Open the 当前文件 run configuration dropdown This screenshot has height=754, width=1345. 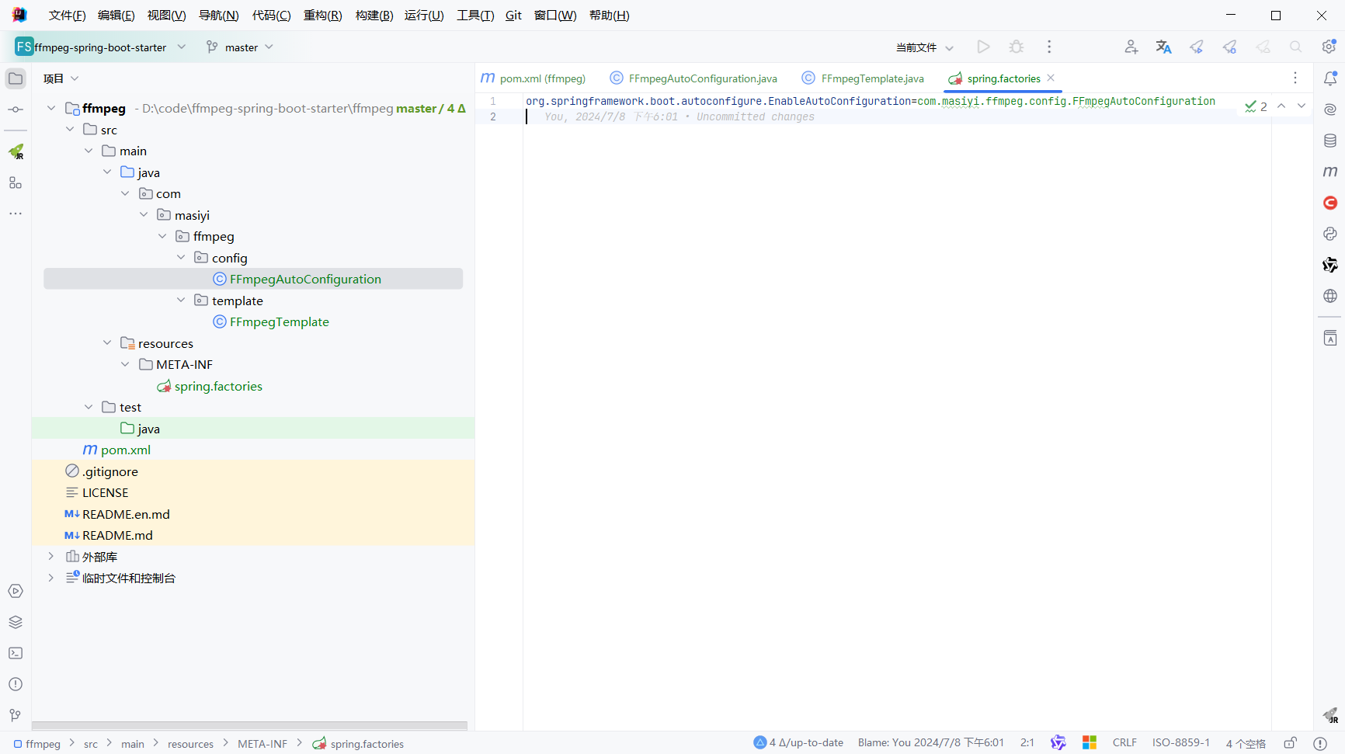[x=924, y=47]
